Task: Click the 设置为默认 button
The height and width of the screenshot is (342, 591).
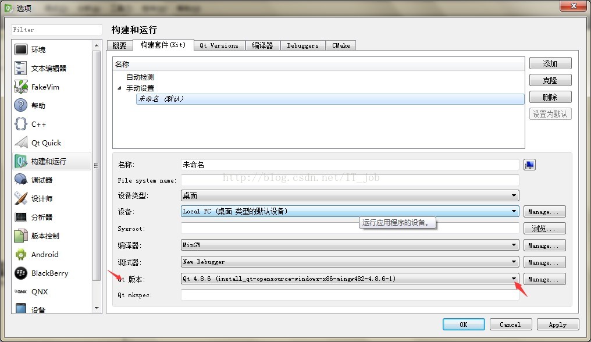Action: [550, 114]
